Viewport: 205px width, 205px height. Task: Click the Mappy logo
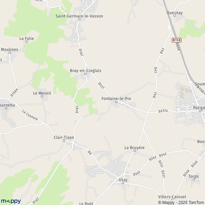pos(11,201)
